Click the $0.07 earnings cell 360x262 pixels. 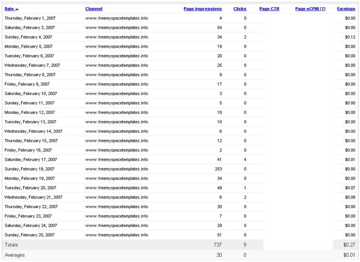pyautogui.click(x=350, y=188)
